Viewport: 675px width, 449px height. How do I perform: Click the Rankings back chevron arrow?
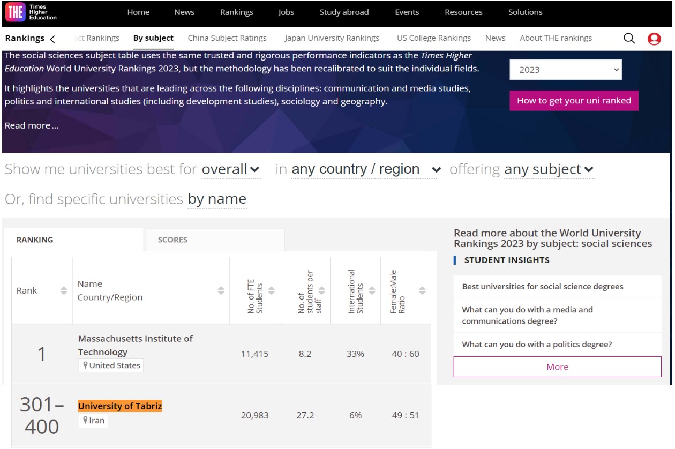(52, 39)
